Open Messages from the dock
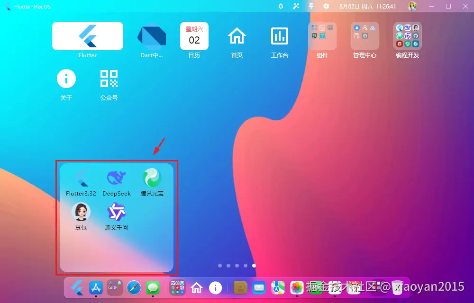Viewport: 474px width, 303px height. pyautogui.click(x=153, y=287)
